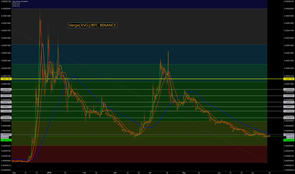This screenshot has width=295, height=174.
Task: Select 0.00000372 level label on left axis
Action: click(x=6, y=135)
